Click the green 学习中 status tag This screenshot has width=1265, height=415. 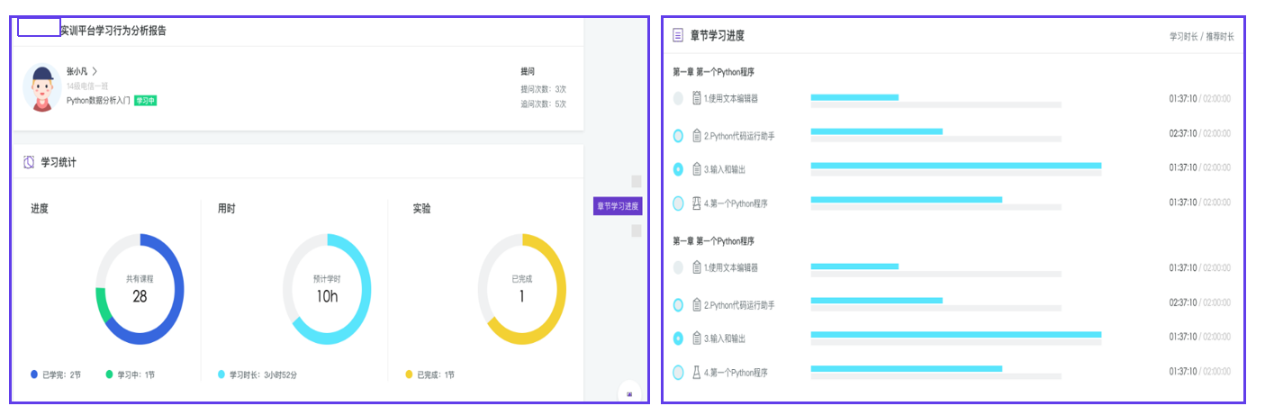click(x=146, y=101)
